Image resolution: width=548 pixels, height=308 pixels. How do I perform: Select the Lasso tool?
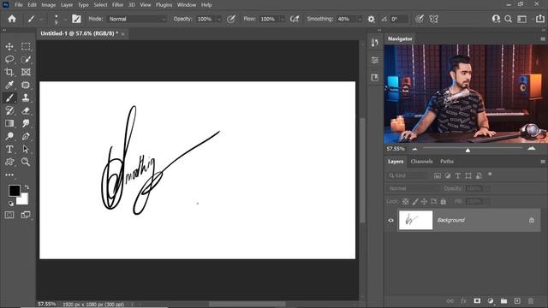(x=9, y=59)
